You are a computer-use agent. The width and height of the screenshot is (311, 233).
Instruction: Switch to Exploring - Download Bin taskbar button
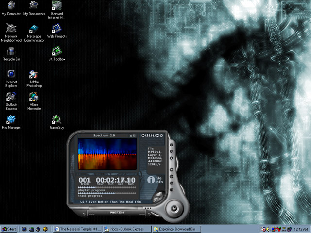[177, 229]
